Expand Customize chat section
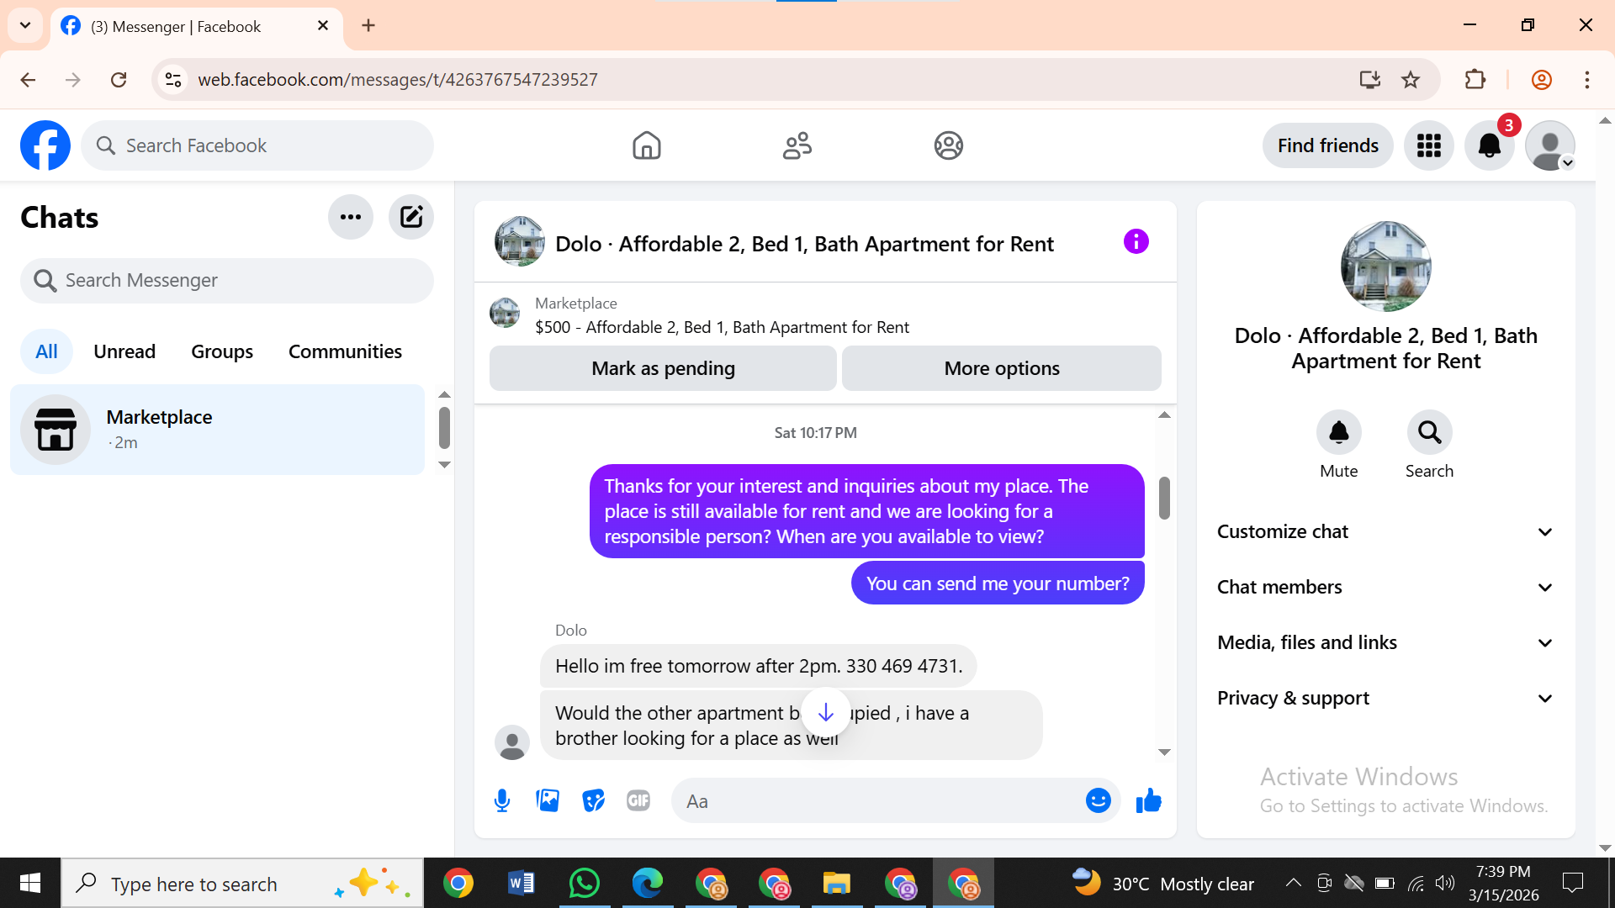 click(1385, 531)
